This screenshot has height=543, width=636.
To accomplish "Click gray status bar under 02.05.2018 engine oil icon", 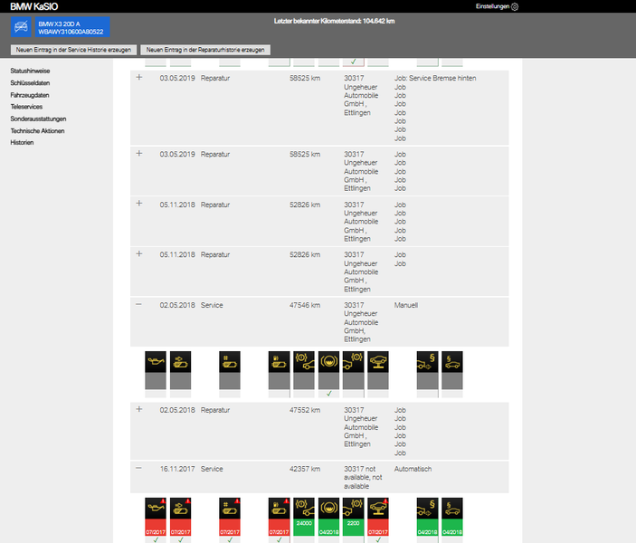I will coord(156,381).
